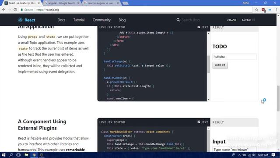Click the 12:39 AM clock
This screenshot has width=280, height=158.
263,155
